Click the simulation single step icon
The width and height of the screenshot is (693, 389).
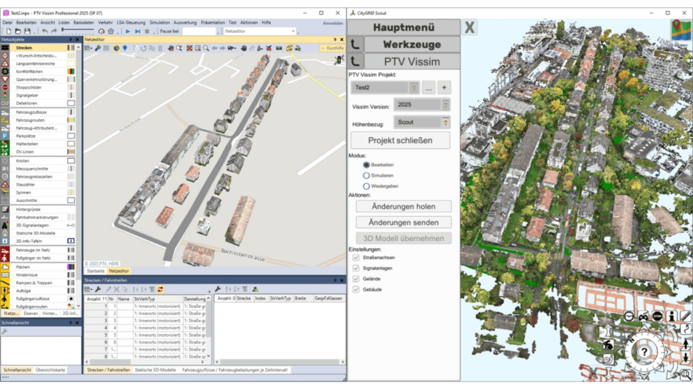(137, 31)
